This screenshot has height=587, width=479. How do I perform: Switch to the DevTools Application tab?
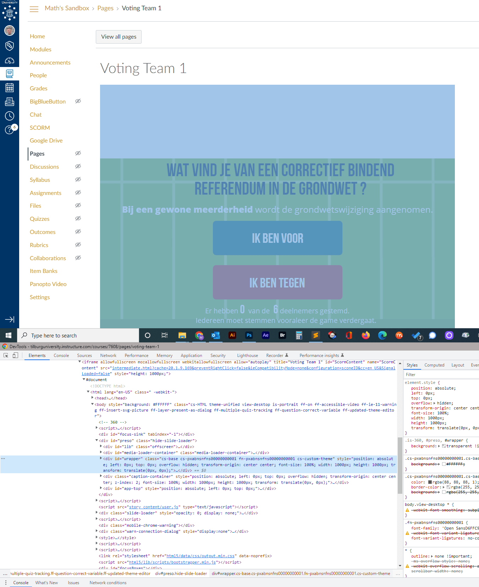click(191, 356)
